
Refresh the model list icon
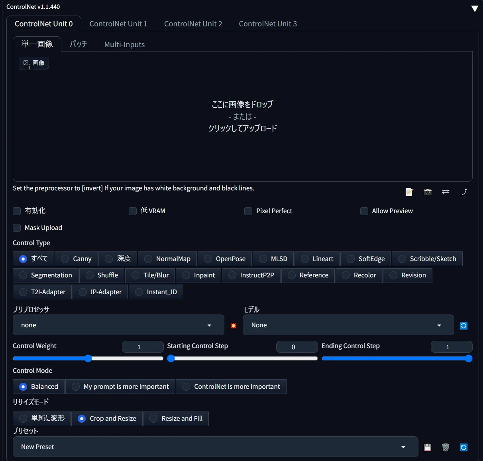pos(463,326)
